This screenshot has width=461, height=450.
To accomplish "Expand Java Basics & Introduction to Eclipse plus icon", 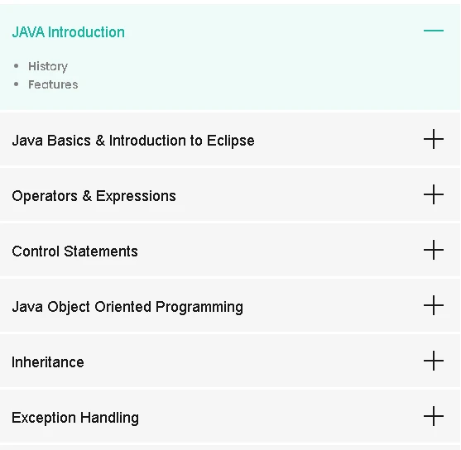I will [434, 139].
